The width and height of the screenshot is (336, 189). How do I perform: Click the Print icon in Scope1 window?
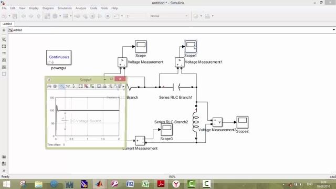(49, 86)
